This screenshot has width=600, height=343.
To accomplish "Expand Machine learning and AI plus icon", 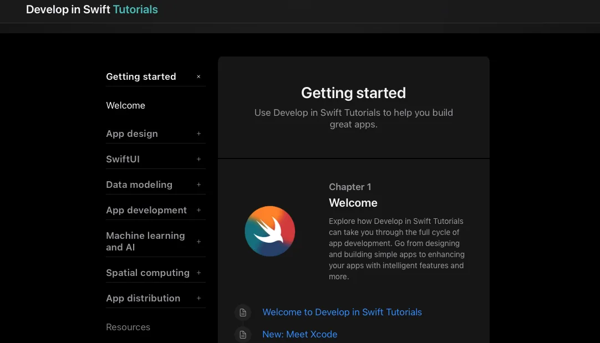I will [x=199, y=242].
